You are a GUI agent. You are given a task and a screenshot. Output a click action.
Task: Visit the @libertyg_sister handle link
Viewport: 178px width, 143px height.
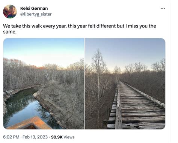(x=36, y=14)
